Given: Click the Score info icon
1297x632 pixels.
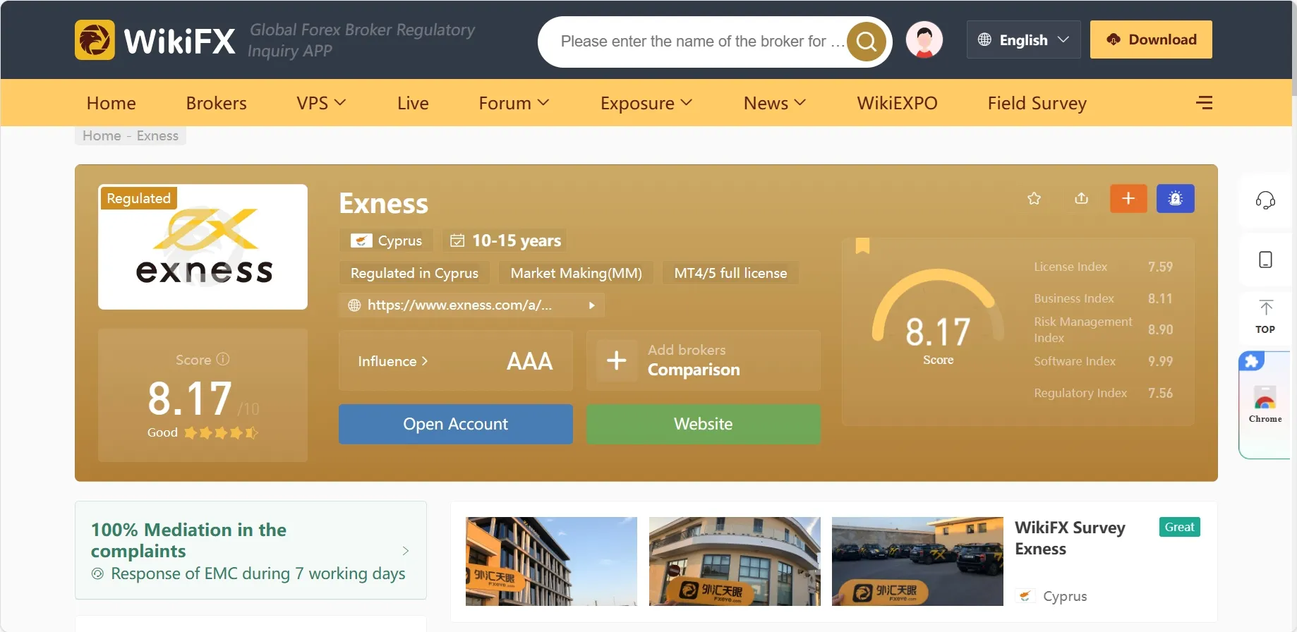Looking at the screenshot, I should point(223,359).
